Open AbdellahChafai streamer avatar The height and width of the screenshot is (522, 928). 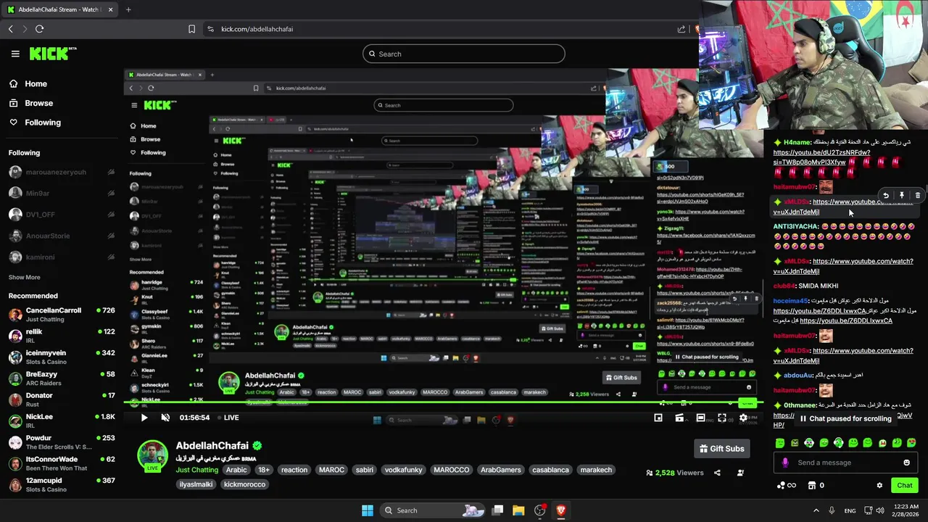click(x=153, y=455)
